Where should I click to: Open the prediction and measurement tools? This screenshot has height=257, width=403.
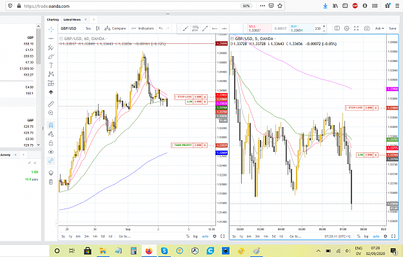point(51,83)
